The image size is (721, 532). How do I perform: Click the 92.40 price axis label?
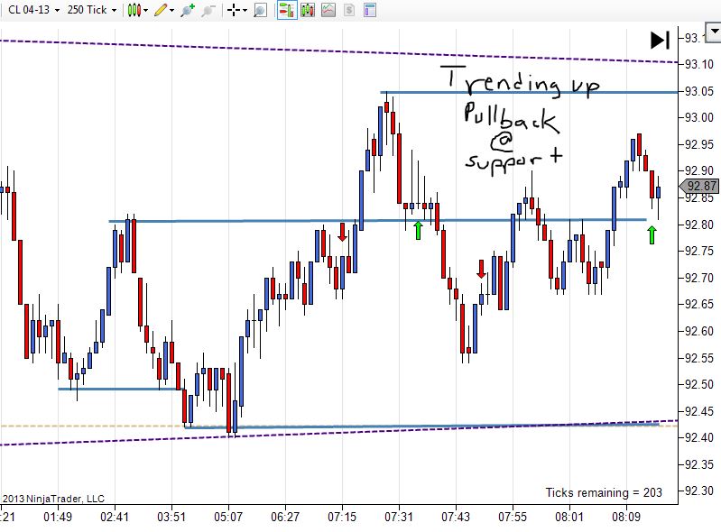click(699, 437)
